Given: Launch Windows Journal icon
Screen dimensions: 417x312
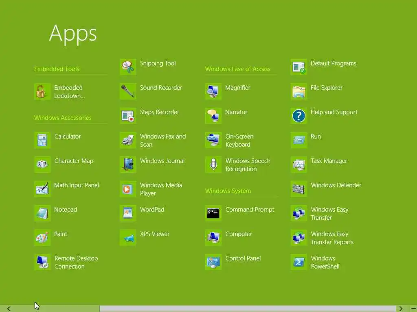Looking at the screenshot, I should 128,165.
